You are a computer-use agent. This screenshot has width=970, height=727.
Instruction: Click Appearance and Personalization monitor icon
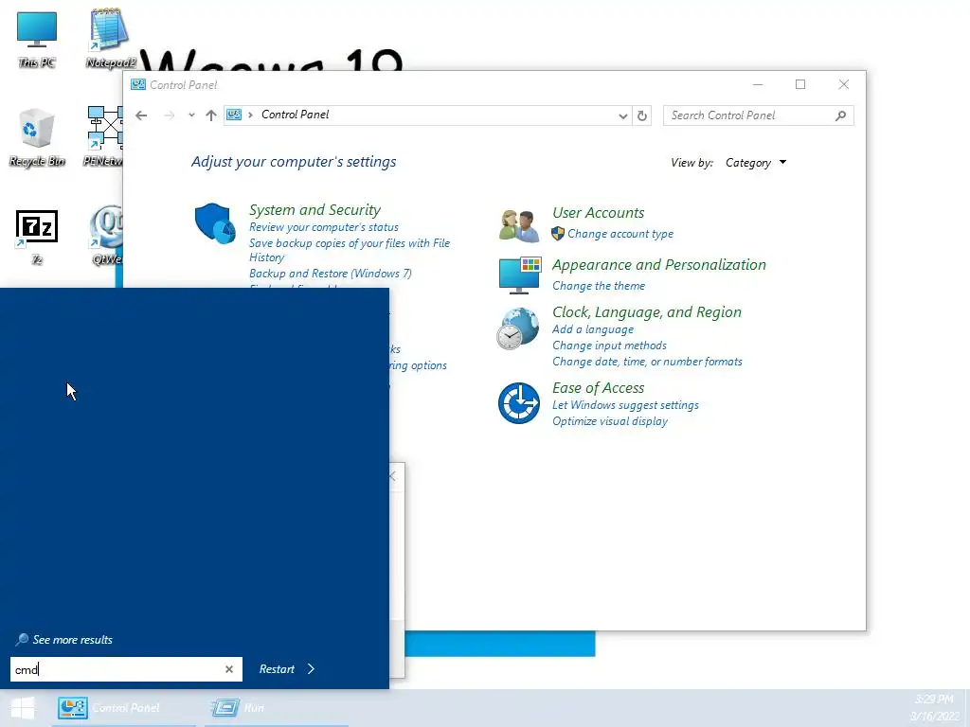520,275
